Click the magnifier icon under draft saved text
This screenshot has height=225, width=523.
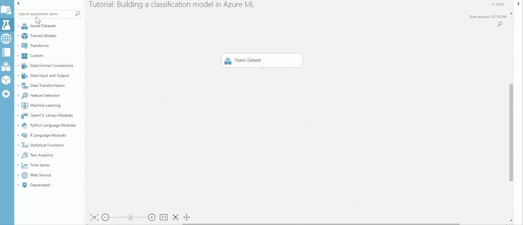pyautogui.click(x=500, y=24)
